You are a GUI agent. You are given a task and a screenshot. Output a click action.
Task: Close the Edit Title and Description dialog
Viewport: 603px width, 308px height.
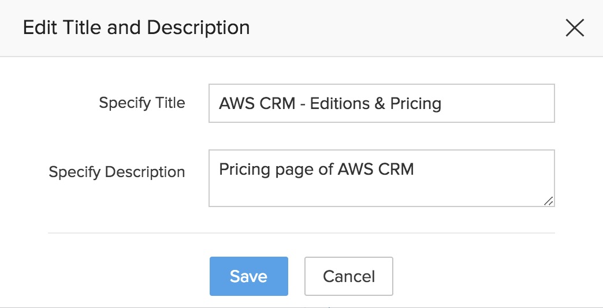[575, 28]
